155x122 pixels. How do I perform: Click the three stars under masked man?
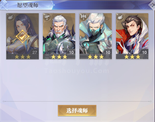pos(96,57)
